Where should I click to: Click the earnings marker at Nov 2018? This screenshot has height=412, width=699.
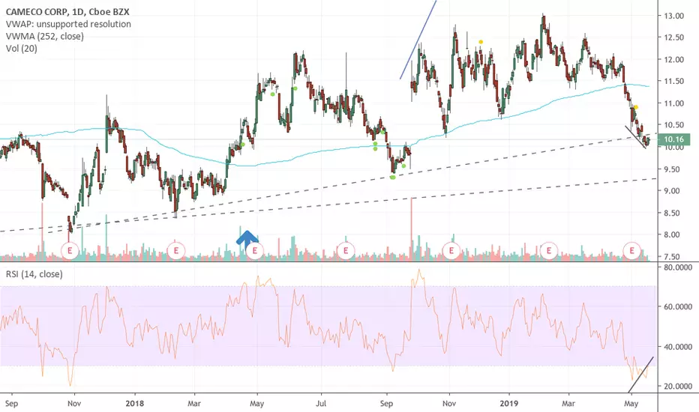451,251
